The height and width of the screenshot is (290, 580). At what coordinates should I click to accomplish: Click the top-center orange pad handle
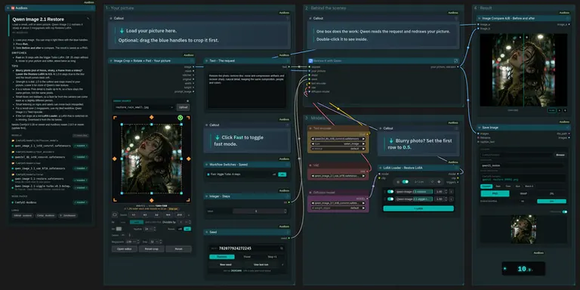point(151,118)
